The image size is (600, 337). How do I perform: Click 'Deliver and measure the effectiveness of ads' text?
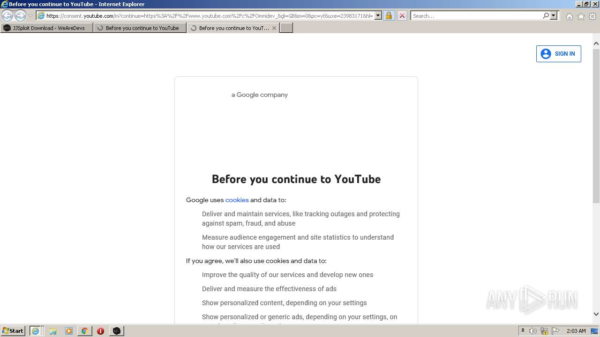269,289
